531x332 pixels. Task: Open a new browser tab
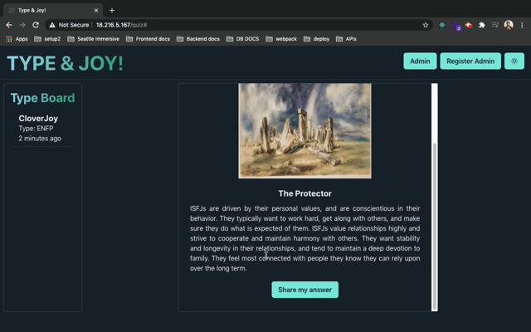coord(112,10)
